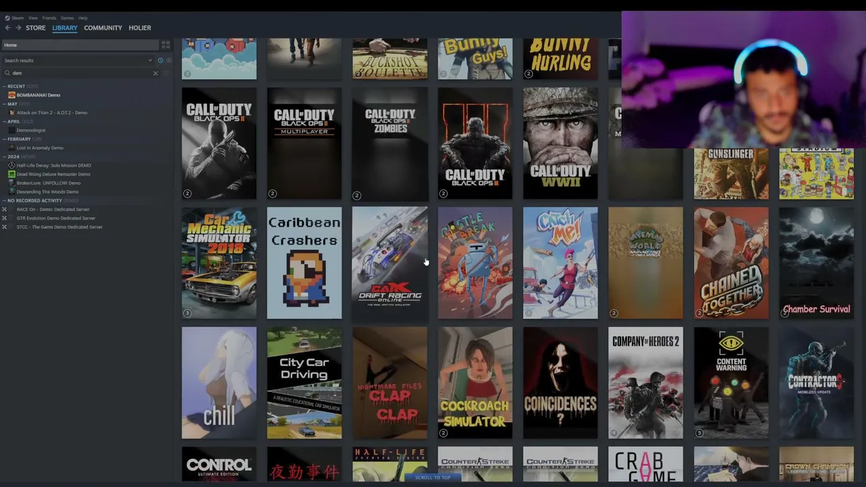Switch library to grid view icon
866x487 pixels.
[165, 45]
